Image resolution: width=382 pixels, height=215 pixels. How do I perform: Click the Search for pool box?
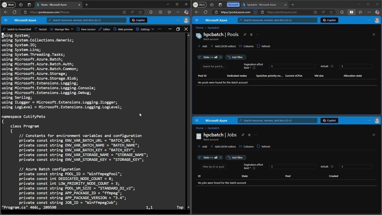click(214, 66)
